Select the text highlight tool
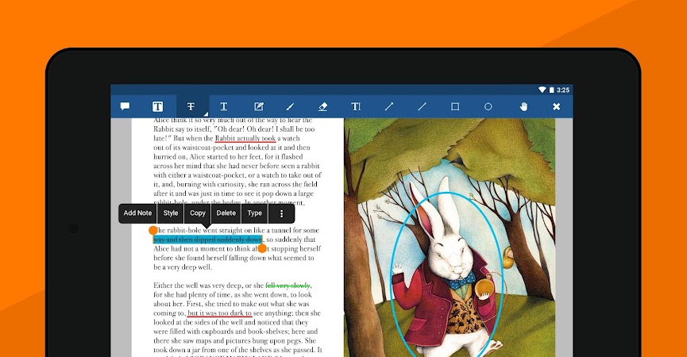This screenshot has height=357, width=687. (158, 106)
